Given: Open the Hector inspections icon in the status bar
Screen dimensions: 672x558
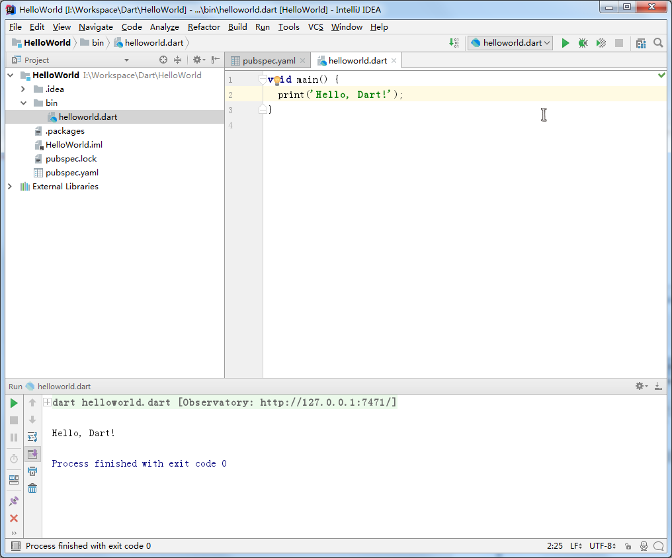Looking at the screenshot, I should coord(644,546).
